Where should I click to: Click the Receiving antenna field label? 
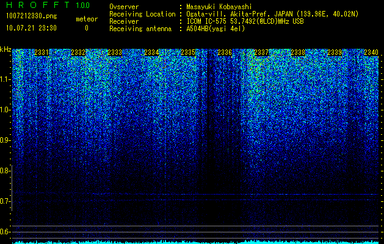pyautogui.click(x=140, y=29)
